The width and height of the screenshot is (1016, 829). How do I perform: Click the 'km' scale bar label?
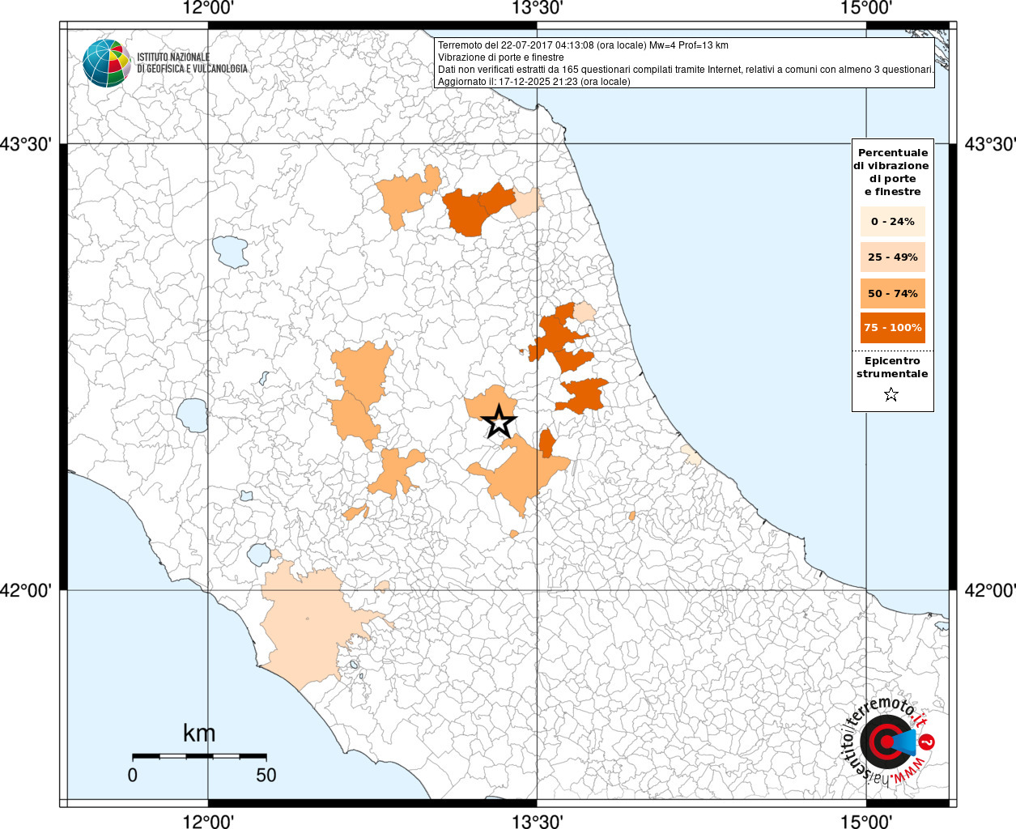[x=199, y=733]
